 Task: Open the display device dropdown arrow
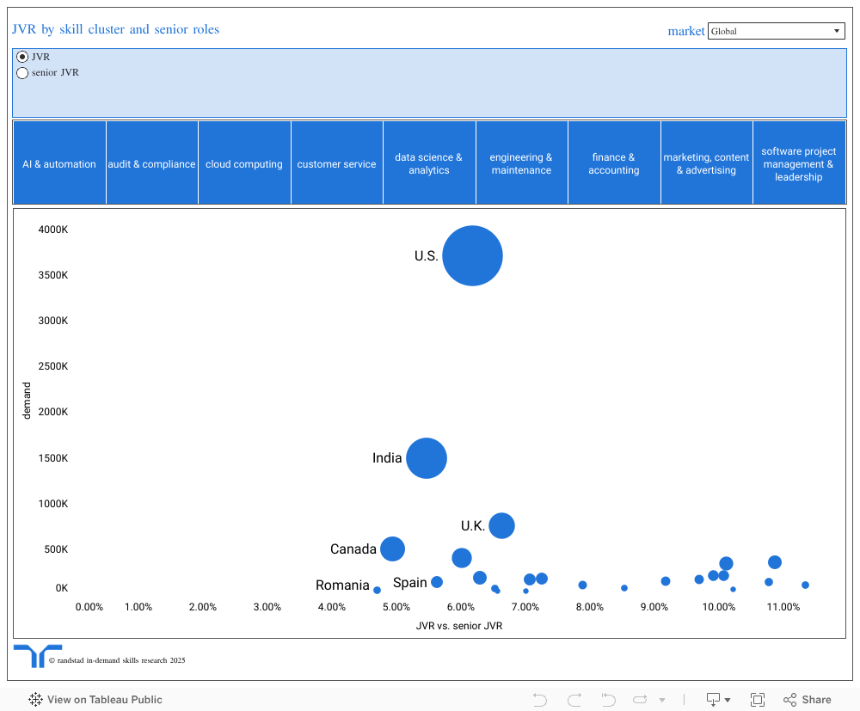(726, 700)
